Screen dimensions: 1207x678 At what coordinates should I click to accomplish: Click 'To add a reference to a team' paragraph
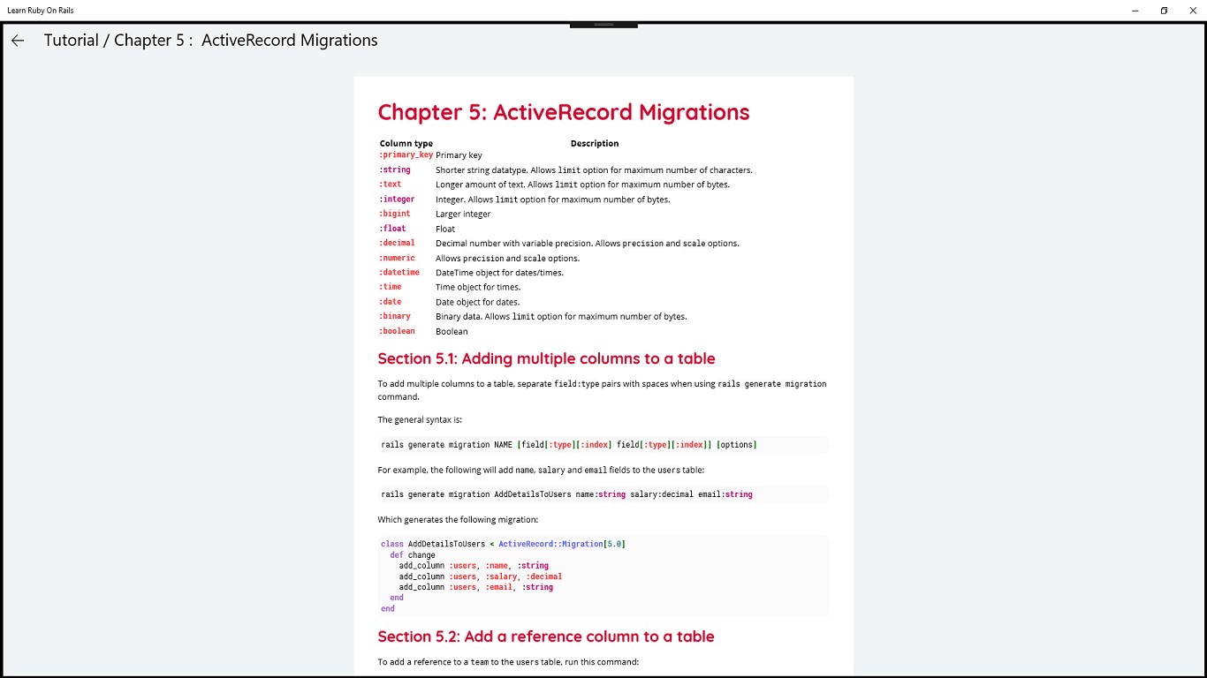point(508,662)
